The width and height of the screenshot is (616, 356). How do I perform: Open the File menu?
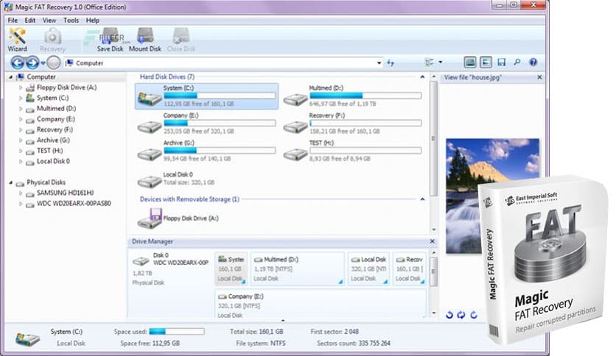pyautogui.click(x=13, y=20)
